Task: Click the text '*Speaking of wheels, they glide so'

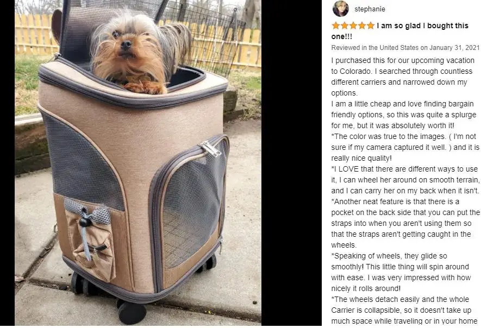Action: [x=389, y=256]
